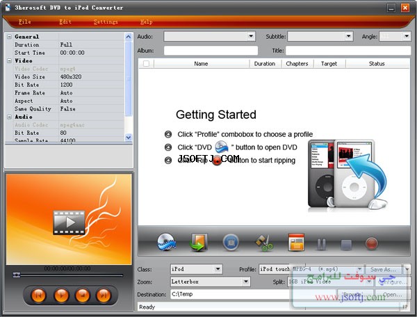Click the stop ripping square icon
Viewport: 417px width, 317px height.
tap(346, 245)
